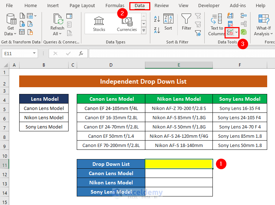Click the Insert Function fx icon
Image resolution: width=275 pixels, height=205 pixels.
point(81,53)
